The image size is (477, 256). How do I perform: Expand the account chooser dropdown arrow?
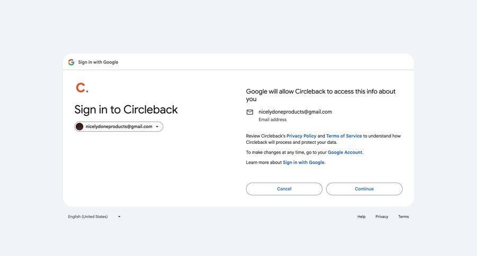157,127
